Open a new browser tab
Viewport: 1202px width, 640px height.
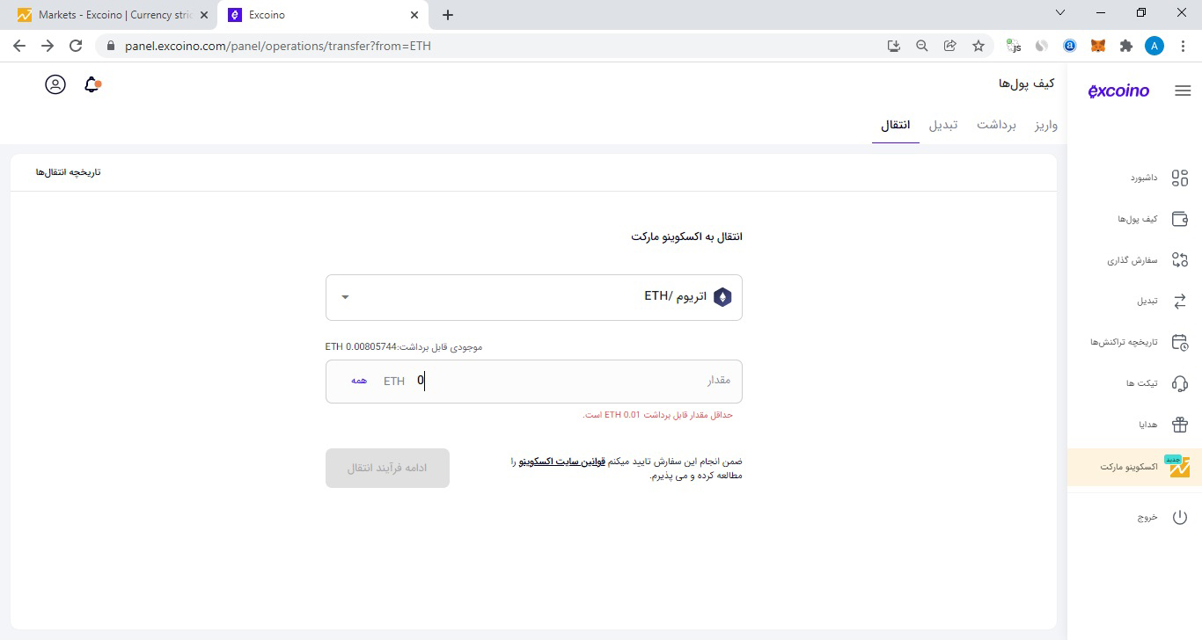[x=448, y=15]
